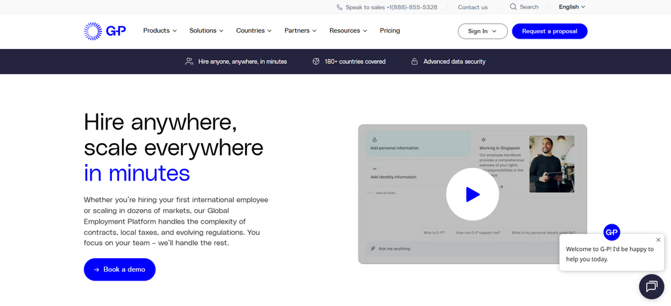
Task: Click the Working in Singapore heading
Action: click(499, 148)
